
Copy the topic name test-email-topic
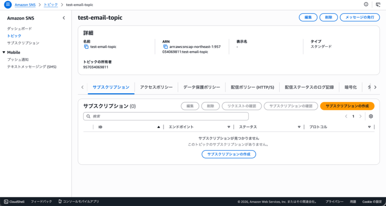click(x=86, y=47)
